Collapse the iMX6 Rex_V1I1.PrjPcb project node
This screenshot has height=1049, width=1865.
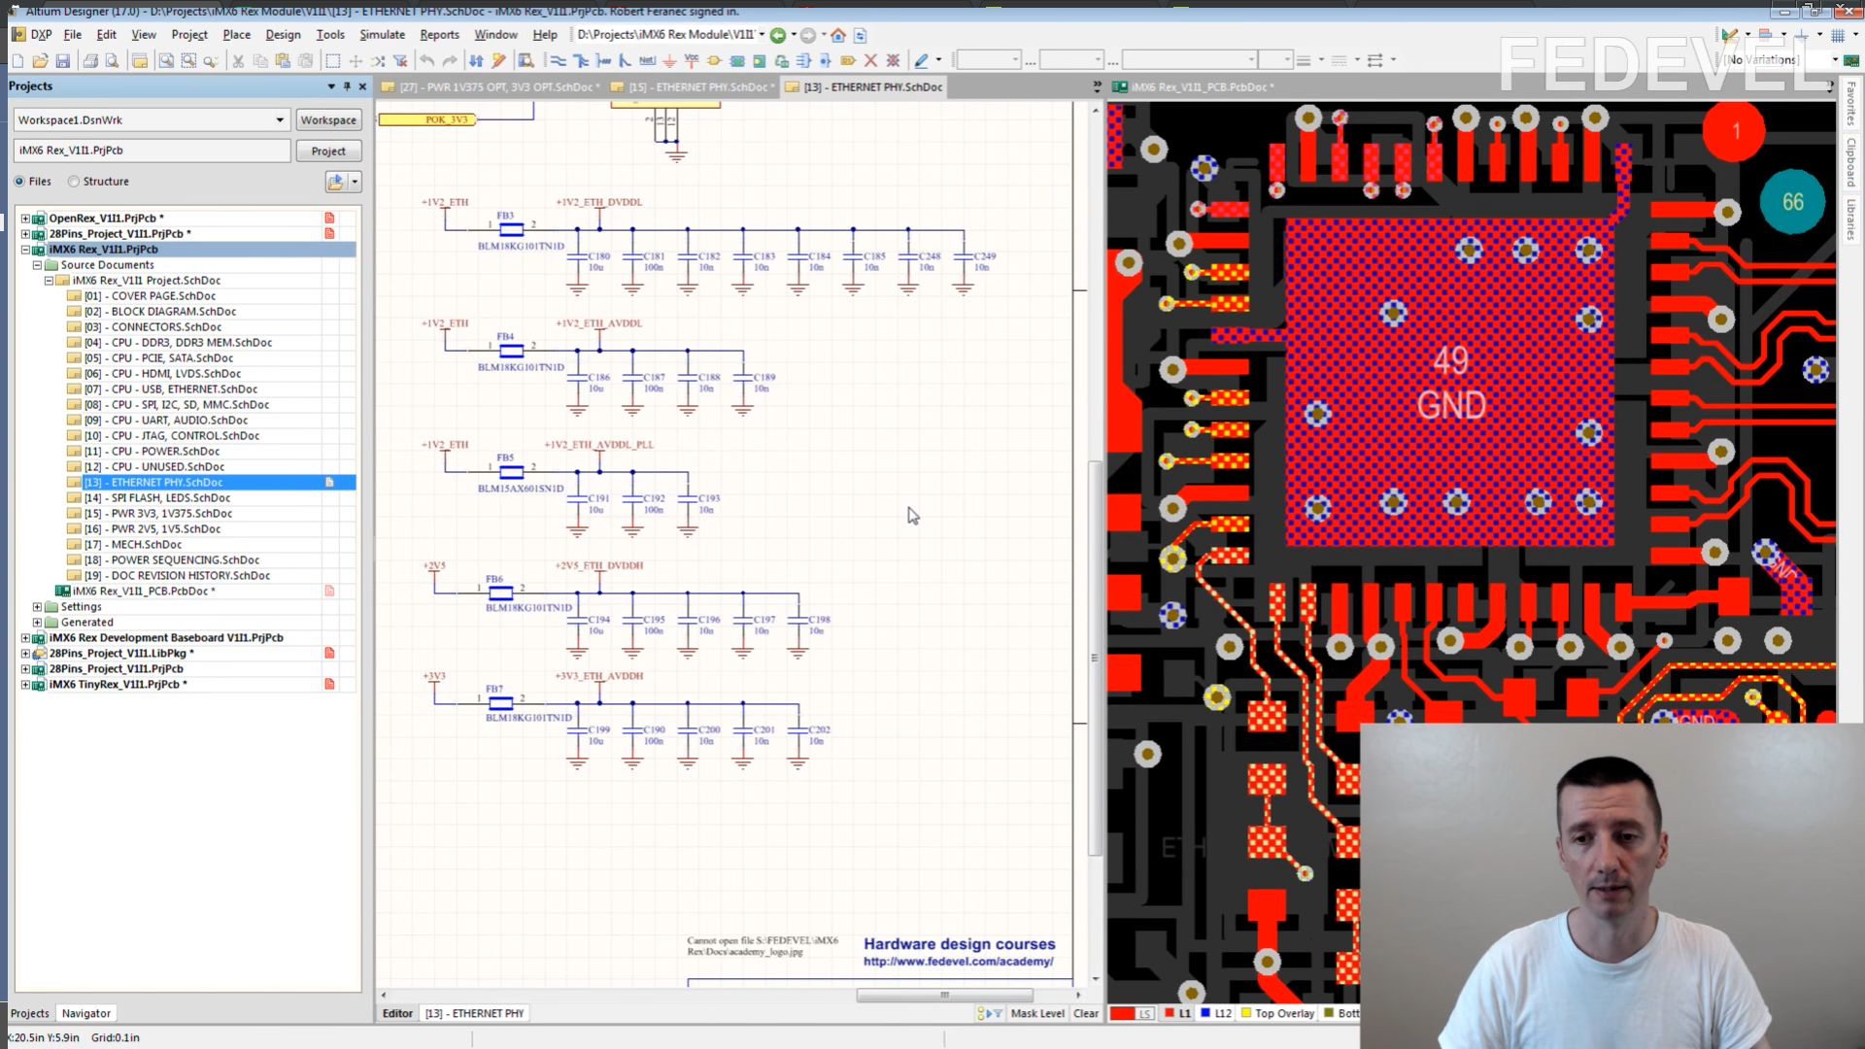click(x=25, y=250)
